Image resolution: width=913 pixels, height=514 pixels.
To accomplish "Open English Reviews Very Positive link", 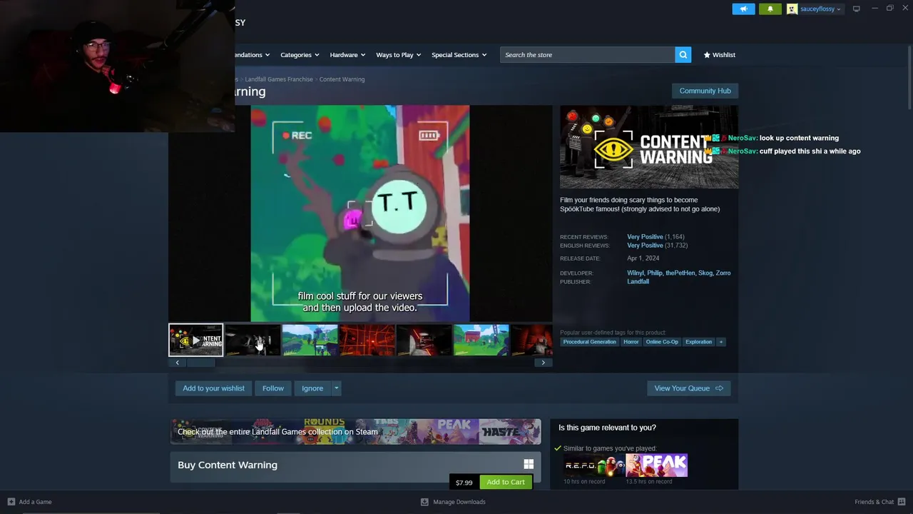I will pyautogui.click(x=645, y=246).
